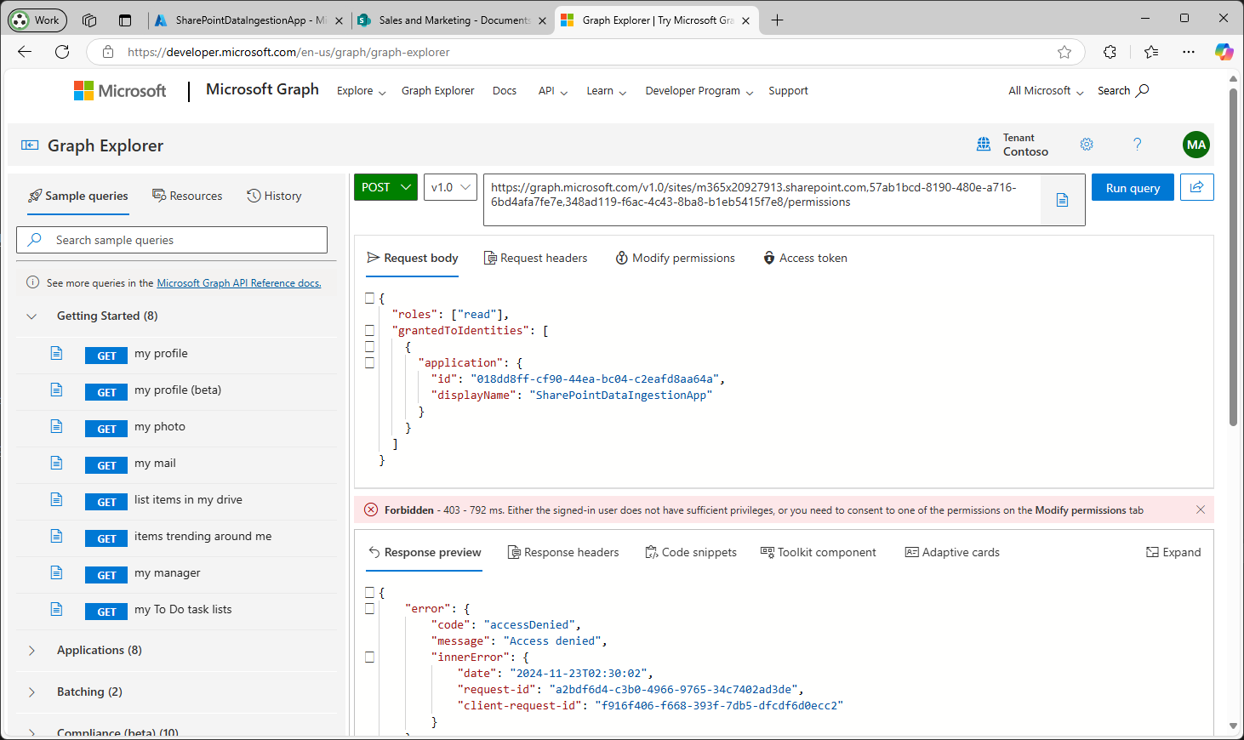1244x740 pixels.
Task: Toggle the checkbox beside the error JSON brace
Action: pyautogui.click(x=370, y=607)
